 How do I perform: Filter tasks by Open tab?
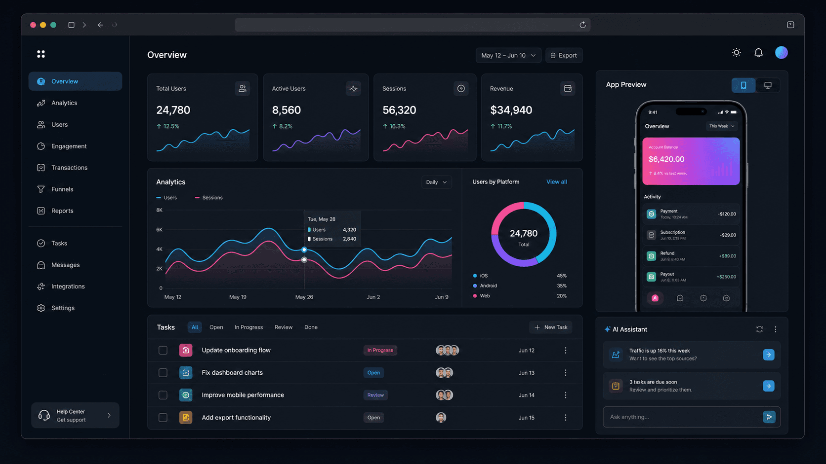[x=216, y=327]
